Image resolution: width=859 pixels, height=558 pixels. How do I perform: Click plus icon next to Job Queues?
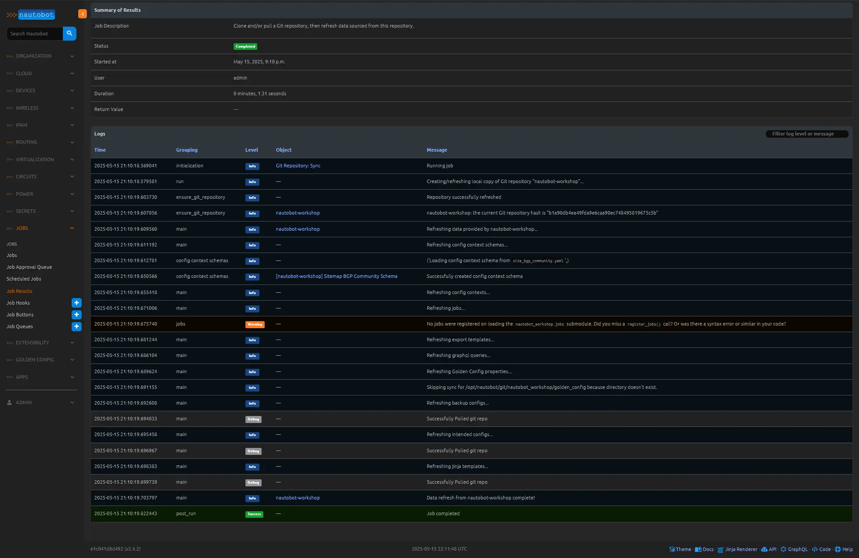[x=76, y=326]
